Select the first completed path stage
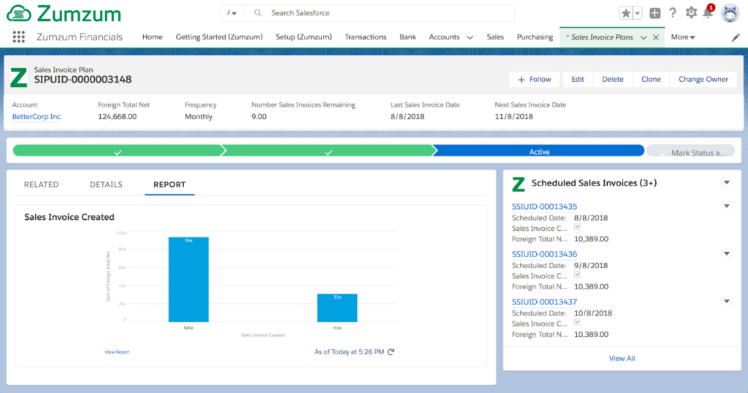The height and width of the screenshot is (393, 748). [x=118, y=151]
